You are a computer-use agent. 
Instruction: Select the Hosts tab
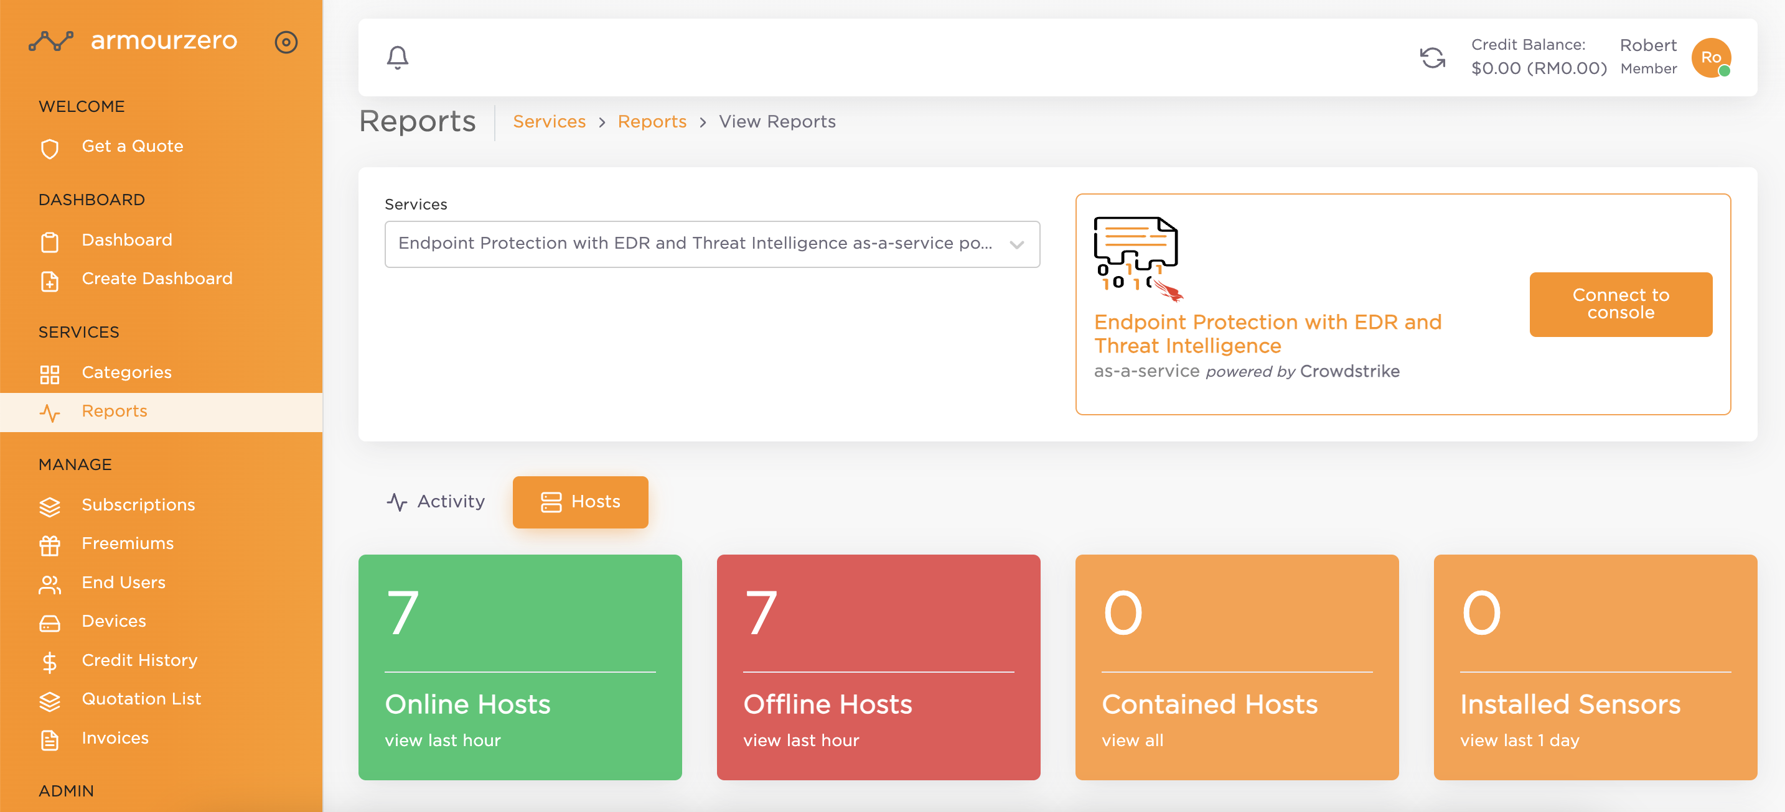(580, 502)
